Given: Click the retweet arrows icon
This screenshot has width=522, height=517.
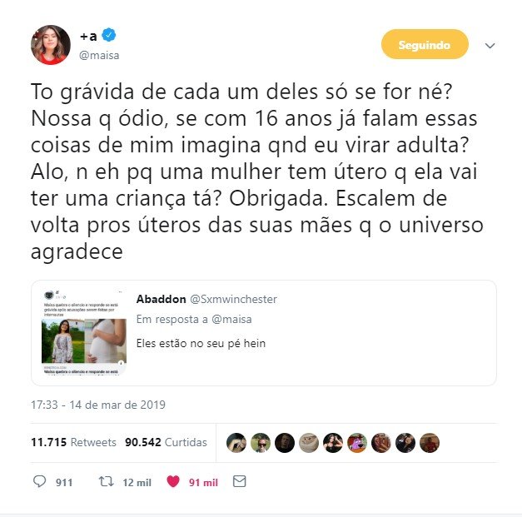Looking at the screenshot, I should pos(107,481).
